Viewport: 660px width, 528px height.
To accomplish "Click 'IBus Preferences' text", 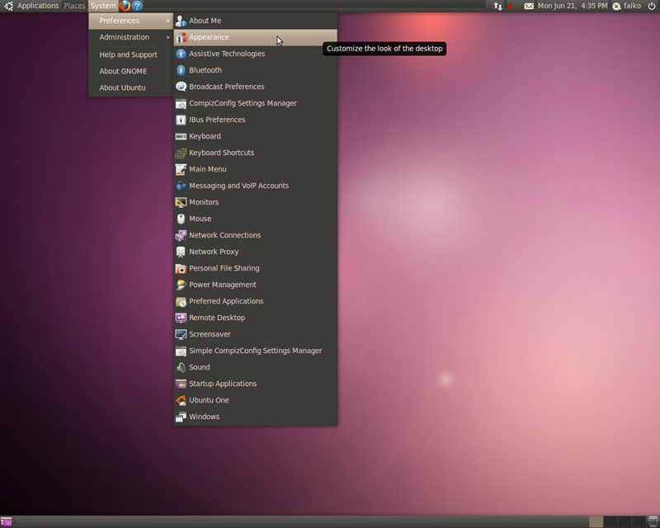I will [217, 120].
